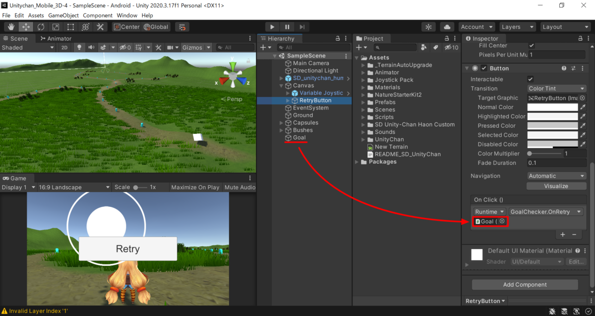This screenshot has width=595, height=316.
Task: Click the Pause button
Action: point(287,27)
